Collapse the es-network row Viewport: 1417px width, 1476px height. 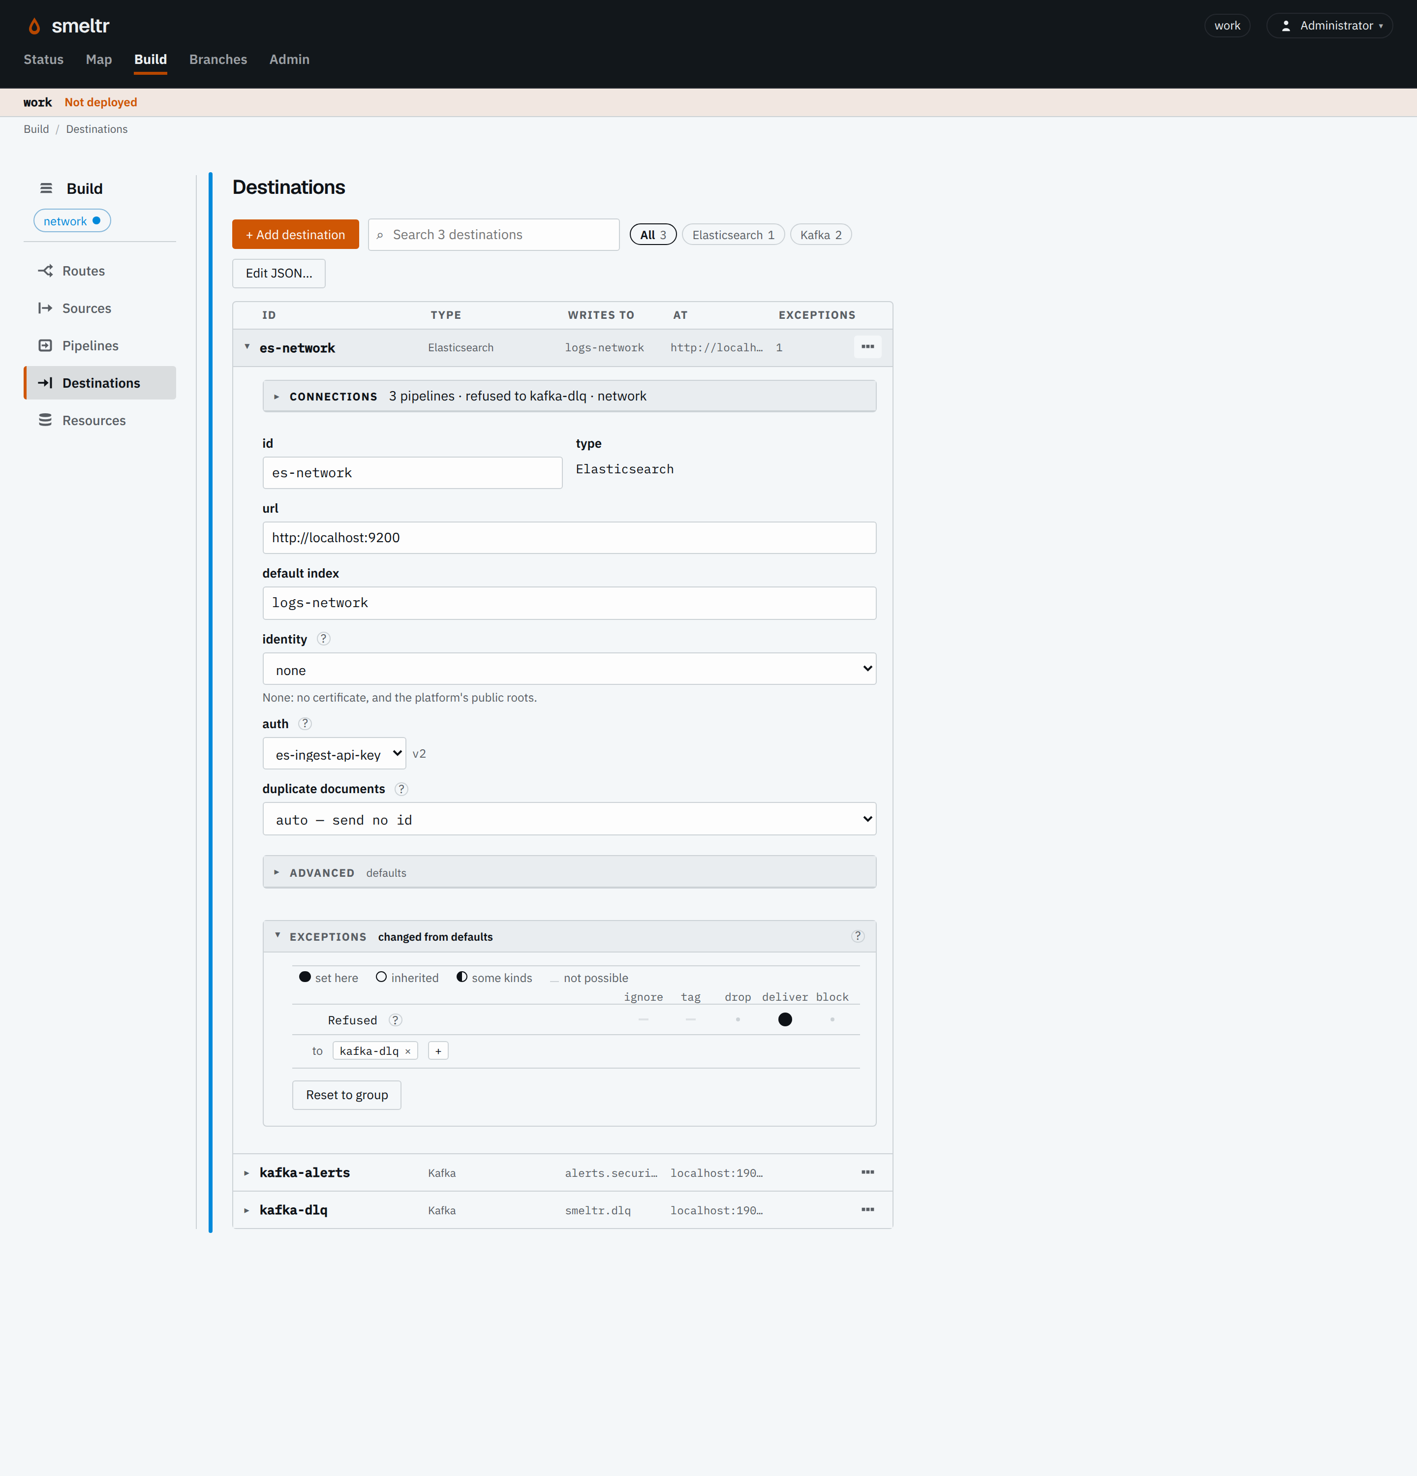(x=247, y=347)
